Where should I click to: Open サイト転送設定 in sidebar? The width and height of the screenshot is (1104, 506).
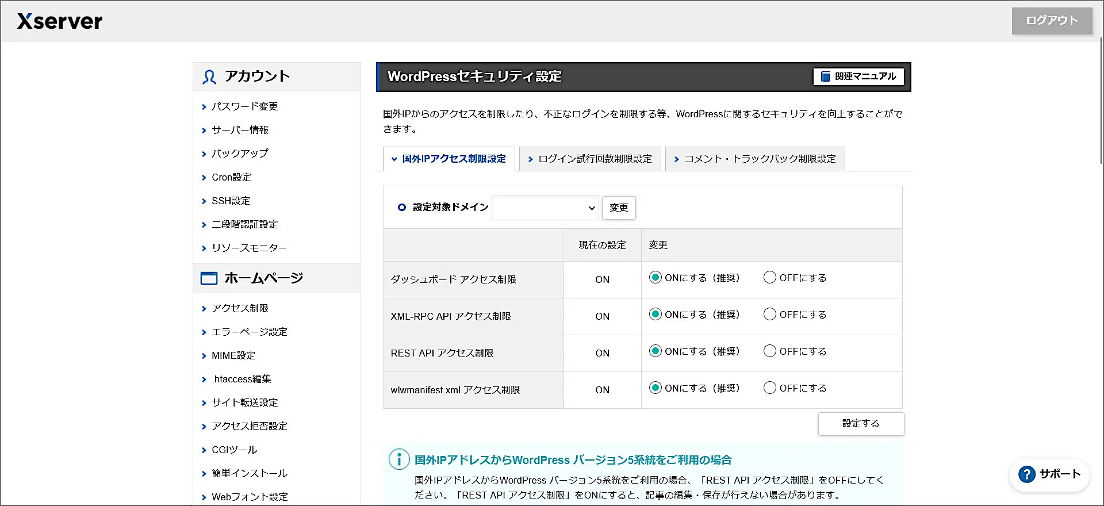244,402
